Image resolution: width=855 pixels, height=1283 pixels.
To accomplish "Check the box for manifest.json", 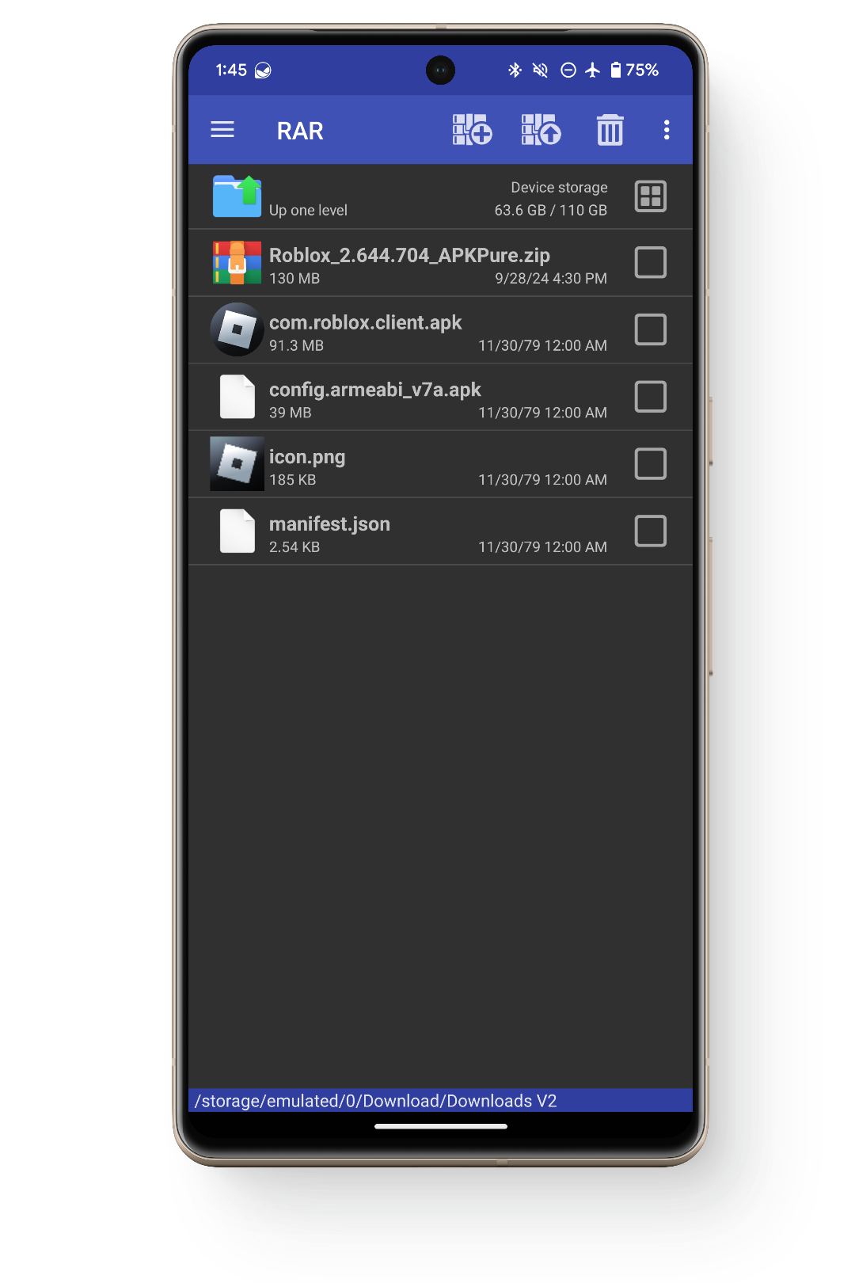I will click(x=651, y=531).
